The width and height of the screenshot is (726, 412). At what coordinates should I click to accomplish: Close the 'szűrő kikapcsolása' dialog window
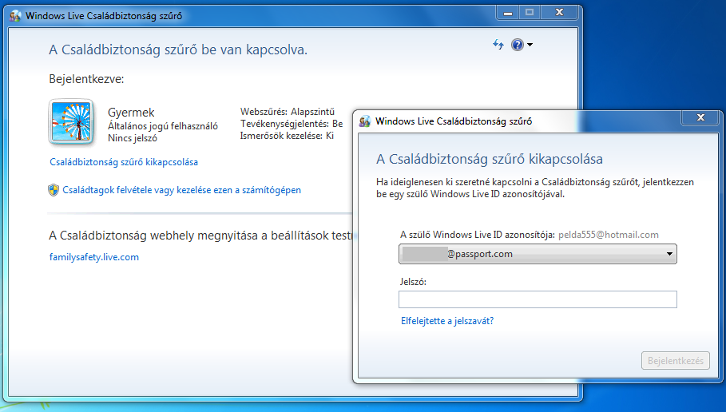point(700,117)
